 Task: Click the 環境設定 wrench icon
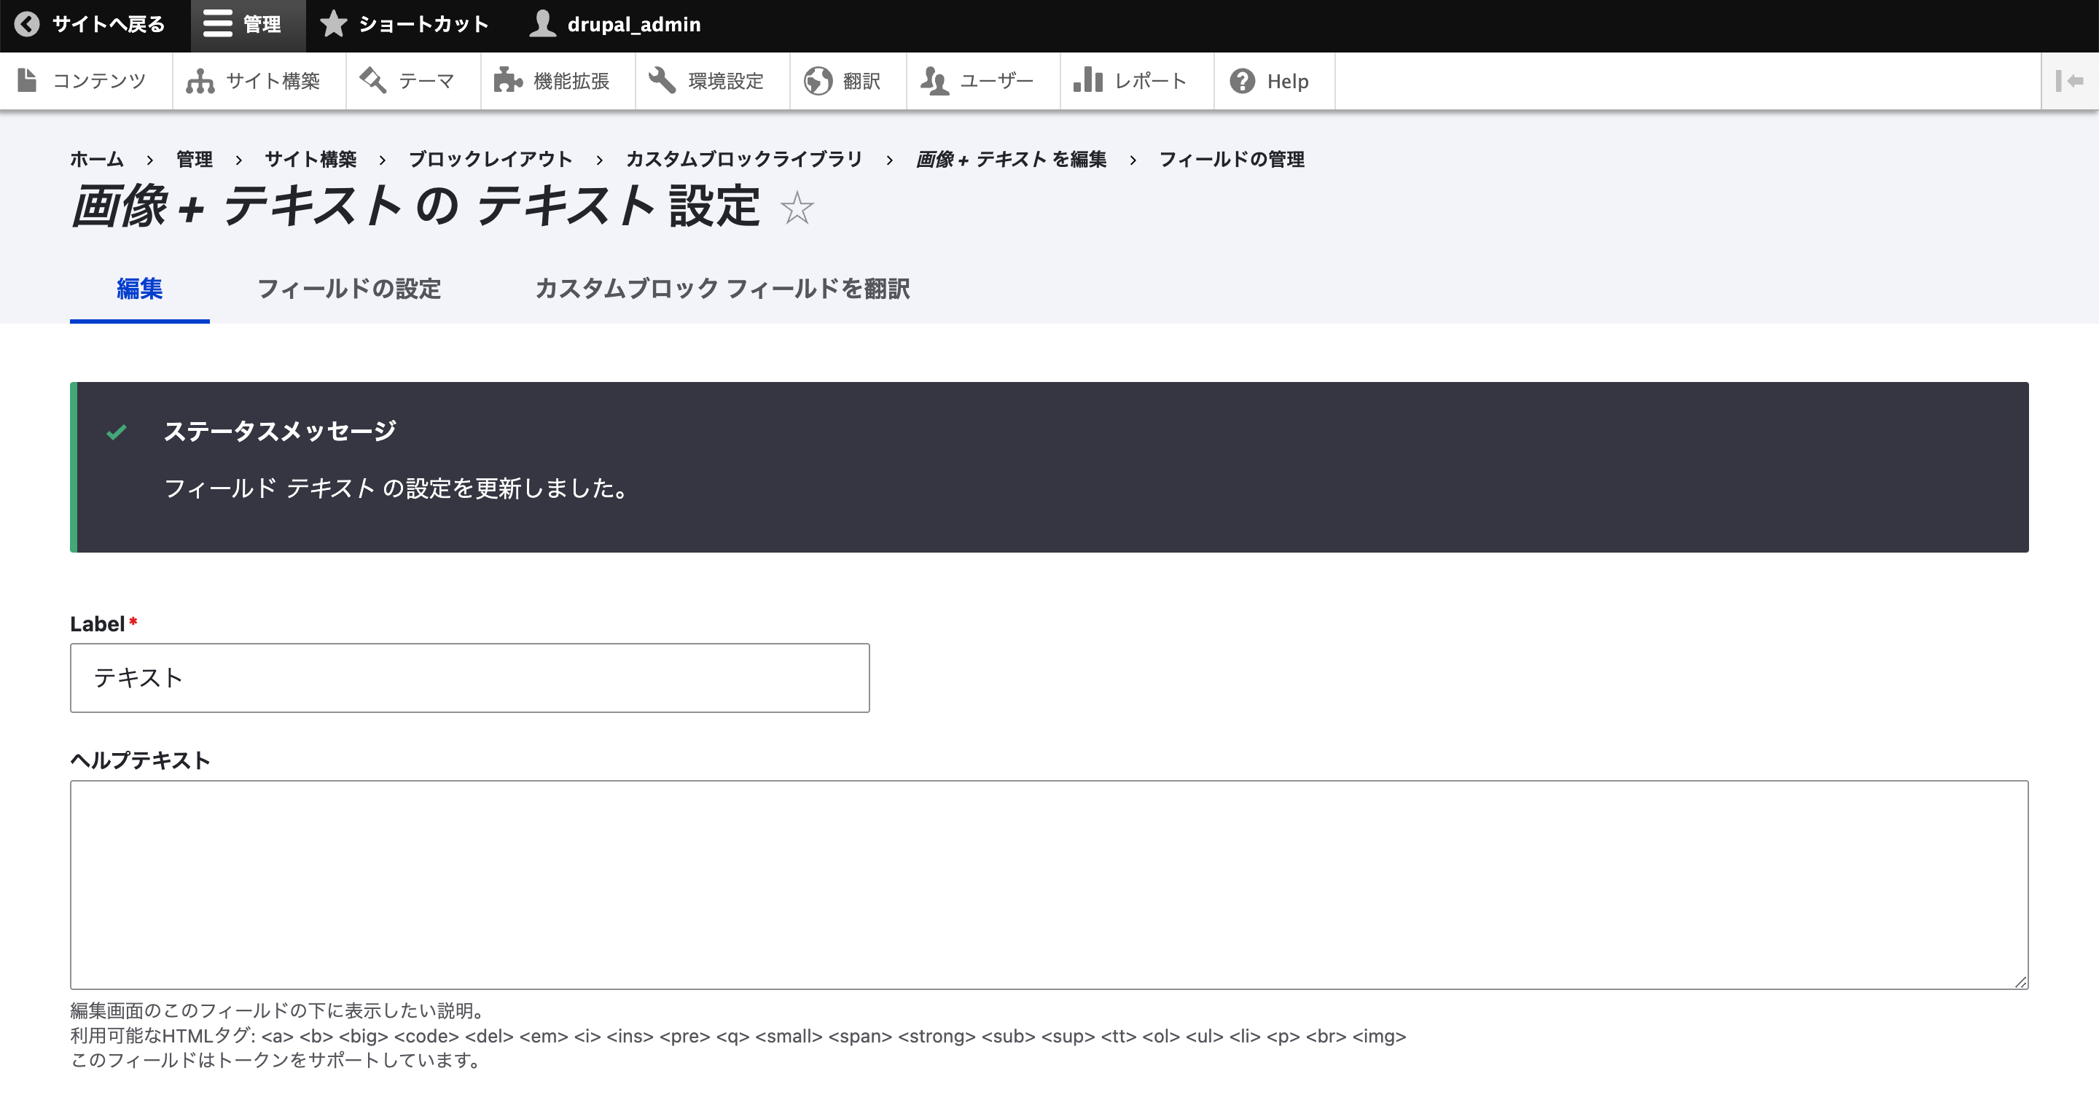tap(662, 81)
